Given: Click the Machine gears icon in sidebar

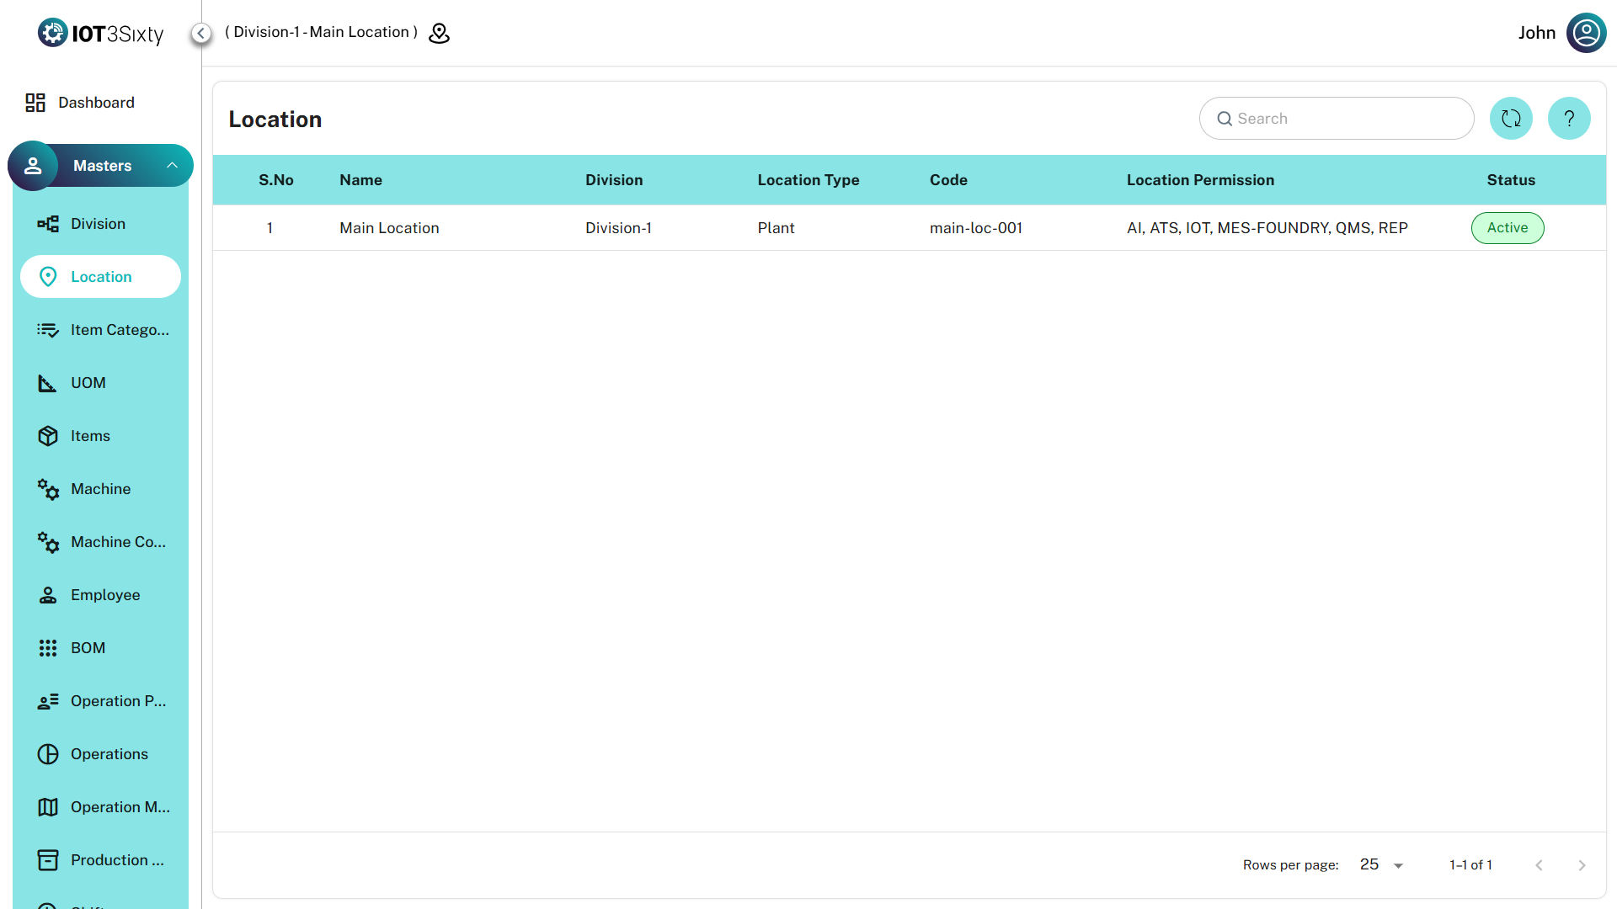Looking at the screenshot, I should (48, 489).
